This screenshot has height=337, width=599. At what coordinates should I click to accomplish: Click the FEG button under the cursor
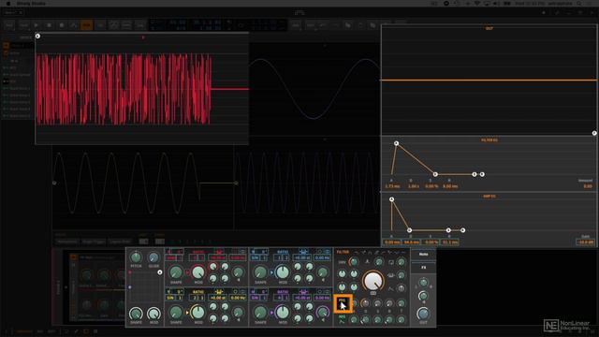[343, 303]
